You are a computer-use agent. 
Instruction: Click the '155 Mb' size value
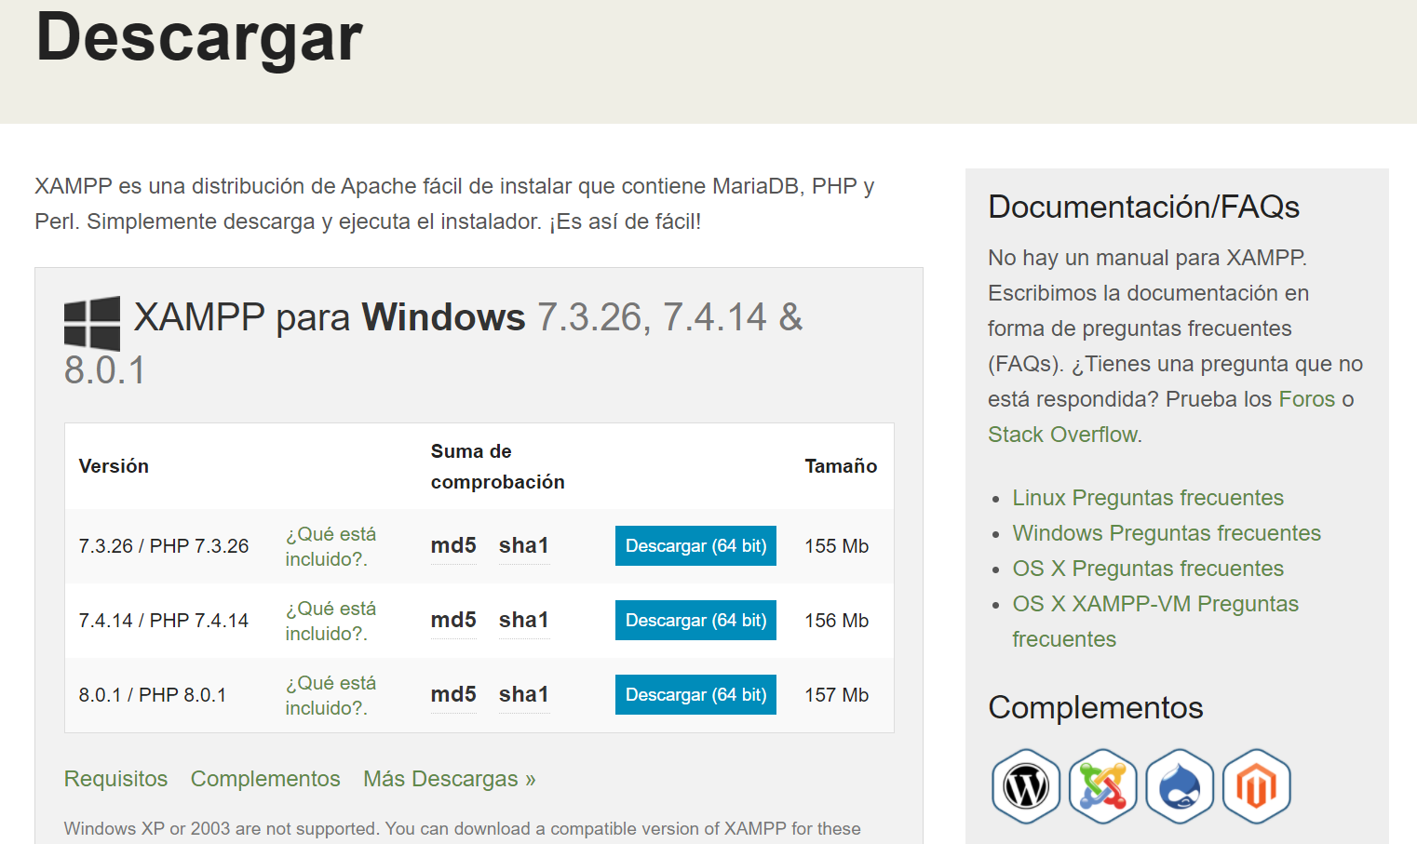836,546
